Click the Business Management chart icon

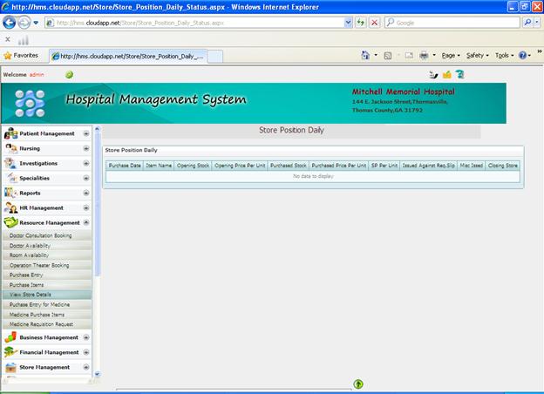10,337
